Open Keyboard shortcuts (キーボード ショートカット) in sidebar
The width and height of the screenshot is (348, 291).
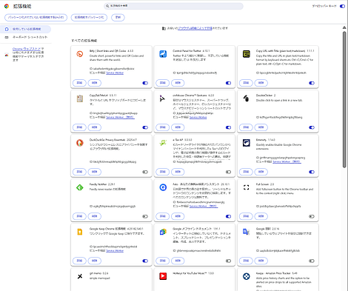[25, 37]
